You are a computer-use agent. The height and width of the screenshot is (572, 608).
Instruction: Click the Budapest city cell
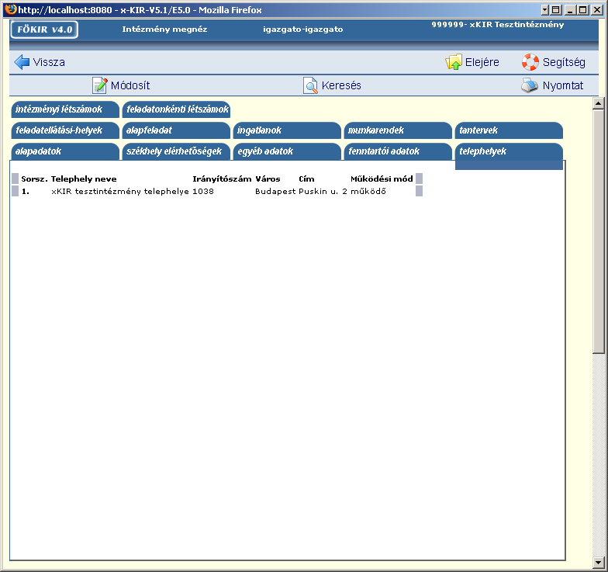pyautogui.click(x=275, y=191)
